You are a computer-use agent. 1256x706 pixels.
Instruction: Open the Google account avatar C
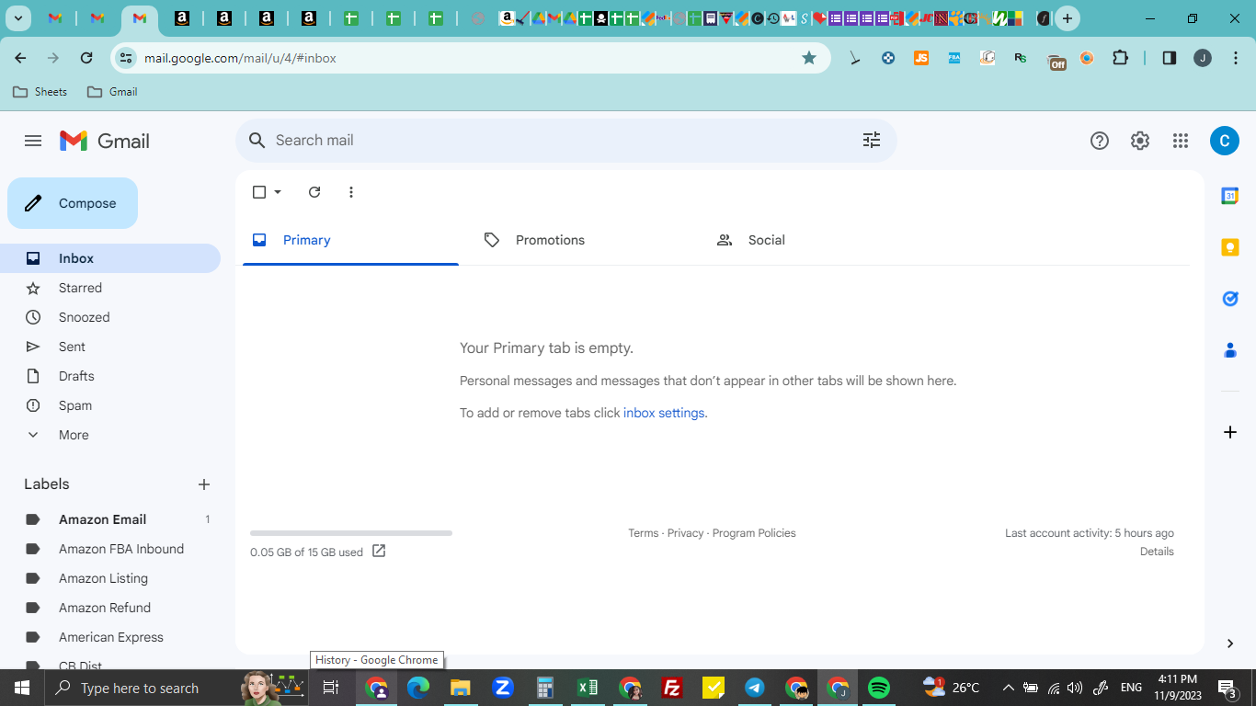1225,141
